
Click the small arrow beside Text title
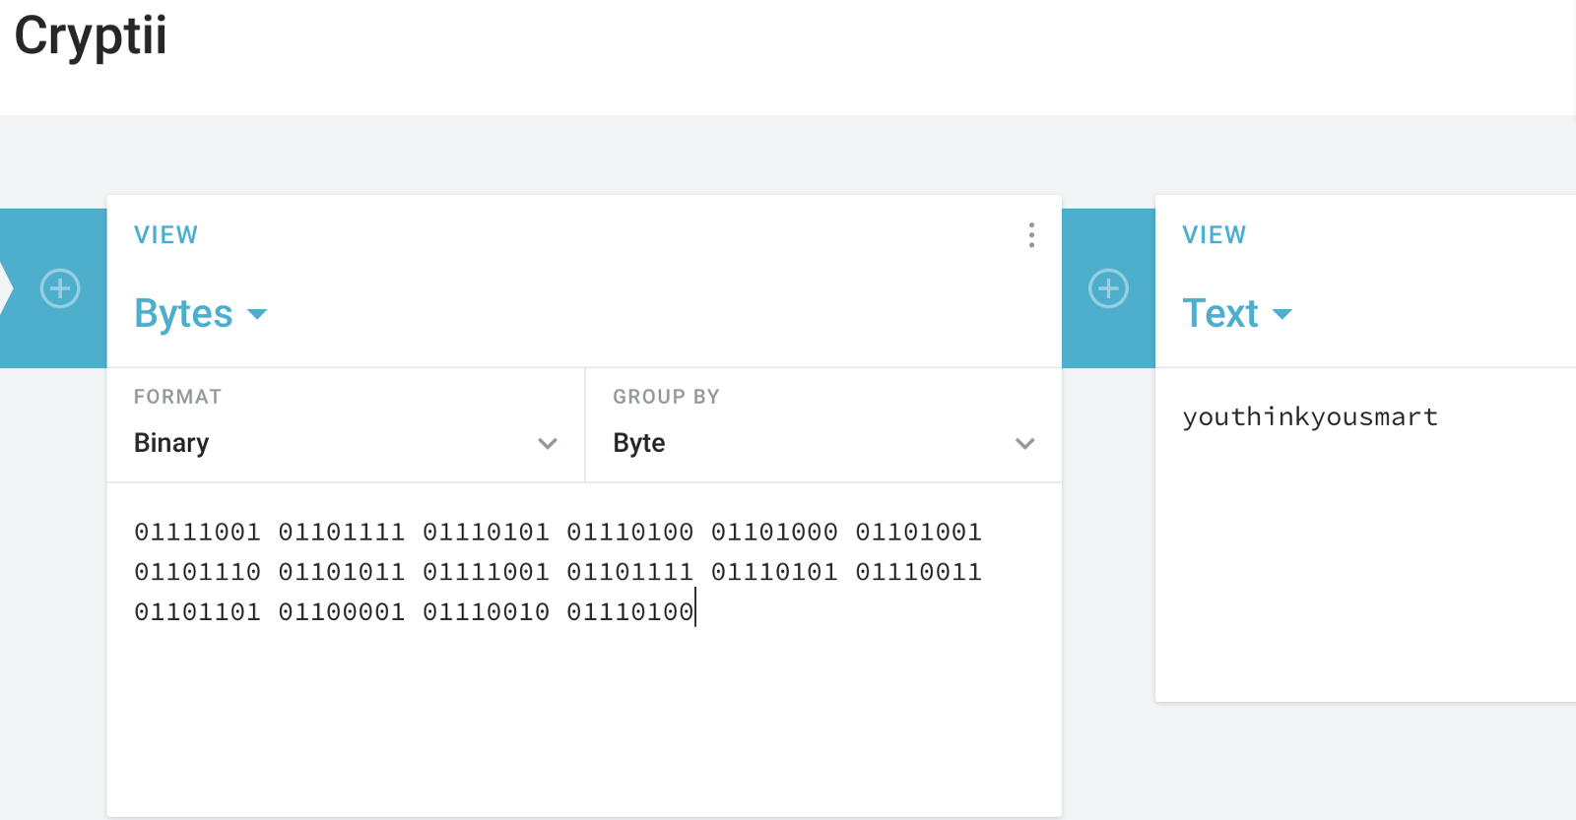[x=1282, y=315]
